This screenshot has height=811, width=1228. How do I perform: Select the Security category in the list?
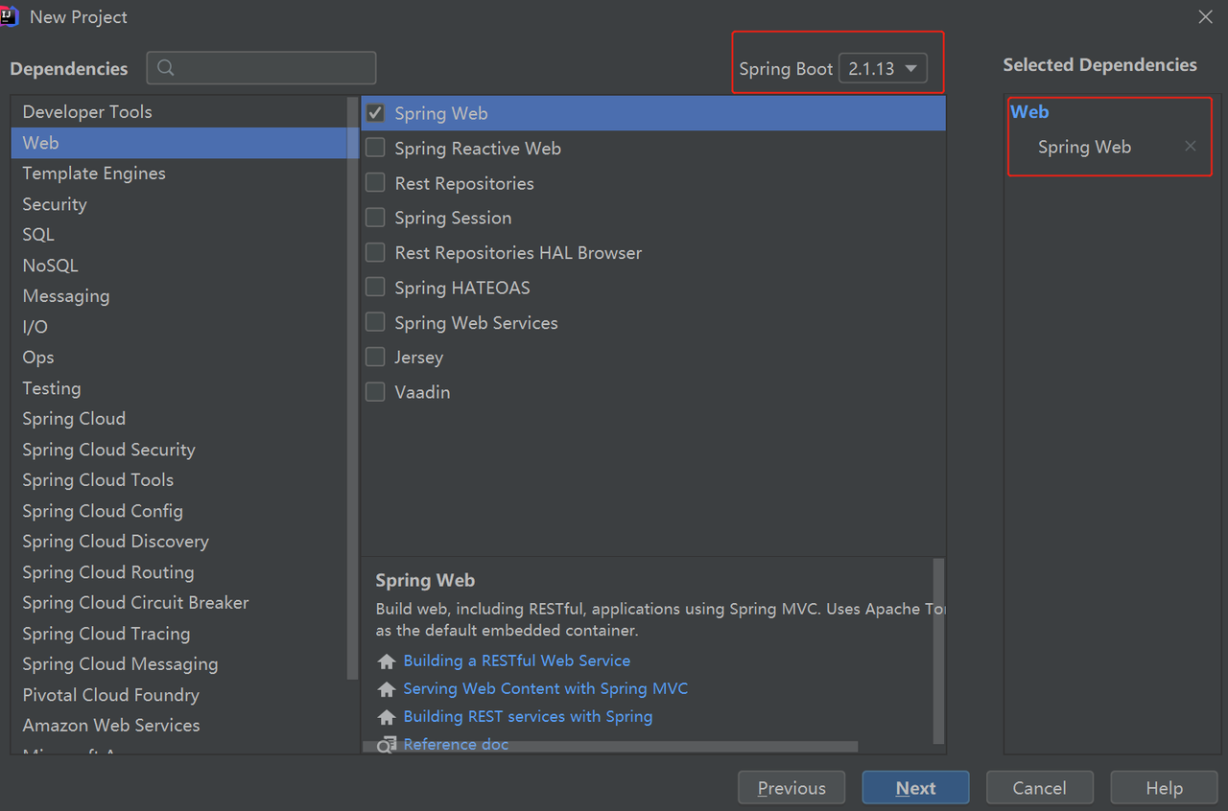[x=184, y=204]
